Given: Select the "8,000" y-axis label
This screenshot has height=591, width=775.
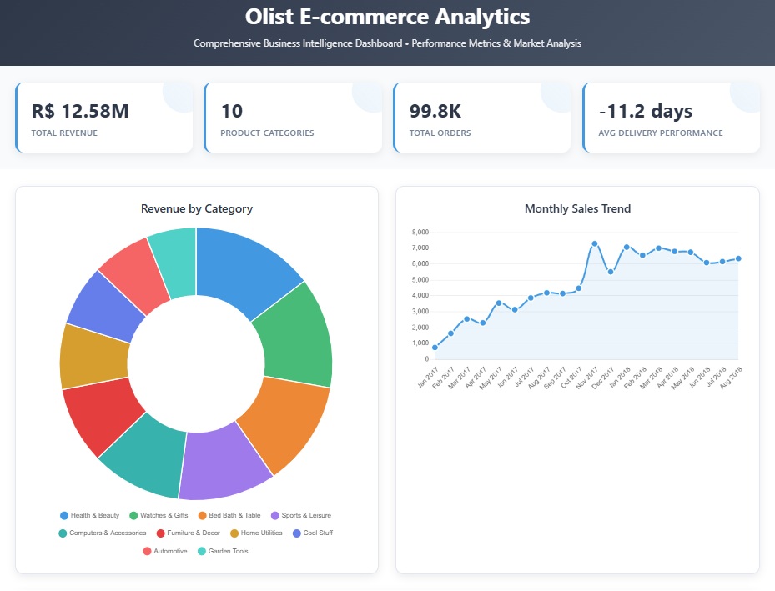Looking at the screenshot, I should 420,232.
